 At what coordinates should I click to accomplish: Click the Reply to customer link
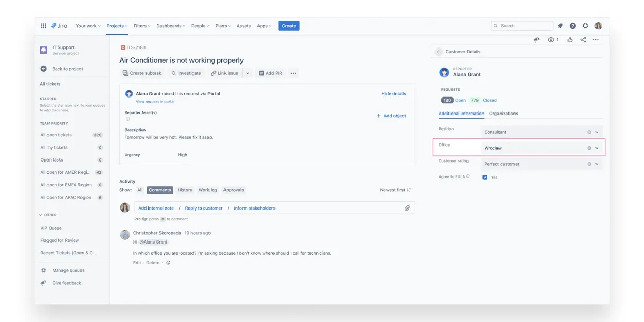tap(204, 208)
